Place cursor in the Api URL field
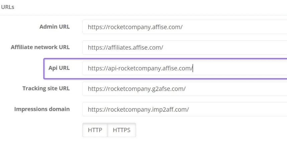Screen dimensions: 287x151 [x=185, y=68]
